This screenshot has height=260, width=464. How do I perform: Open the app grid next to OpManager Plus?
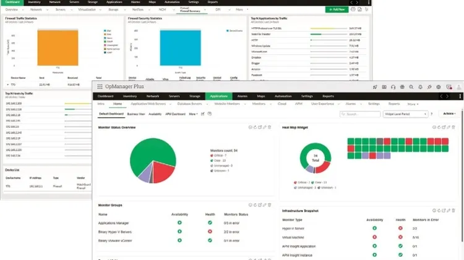(100, 87)
